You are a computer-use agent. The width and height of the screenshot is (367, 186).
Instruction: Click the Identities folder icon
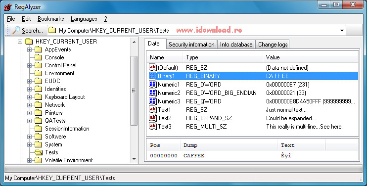(39, 89)
